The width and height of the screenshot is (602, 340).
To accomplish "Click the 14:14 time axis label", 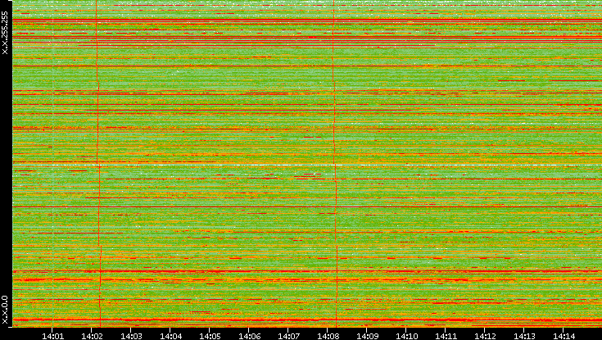I will (x=564, y=336).
